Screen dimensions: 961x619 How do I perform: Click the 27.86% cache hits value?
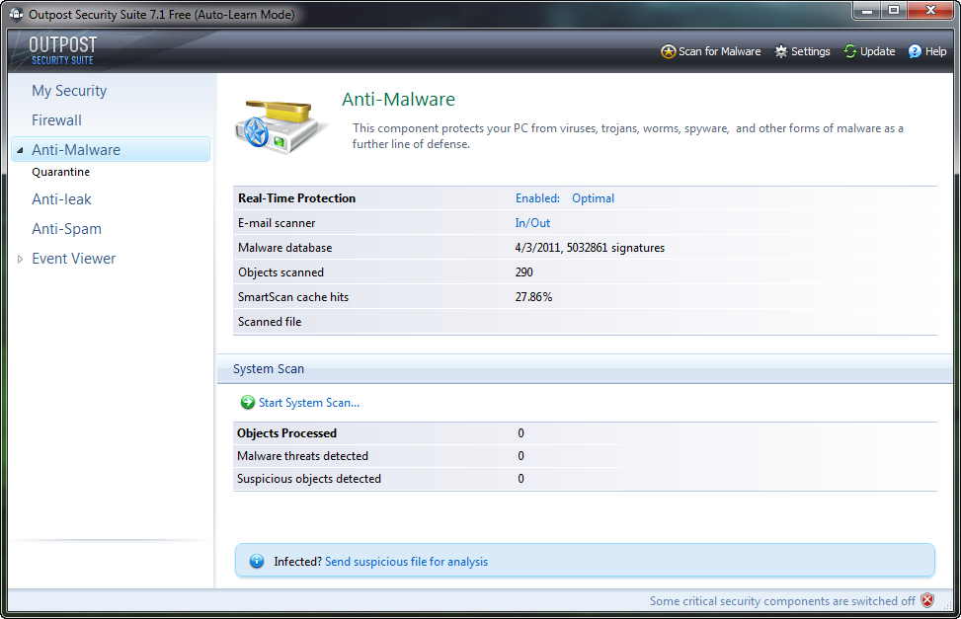click(x=533, y=296)
